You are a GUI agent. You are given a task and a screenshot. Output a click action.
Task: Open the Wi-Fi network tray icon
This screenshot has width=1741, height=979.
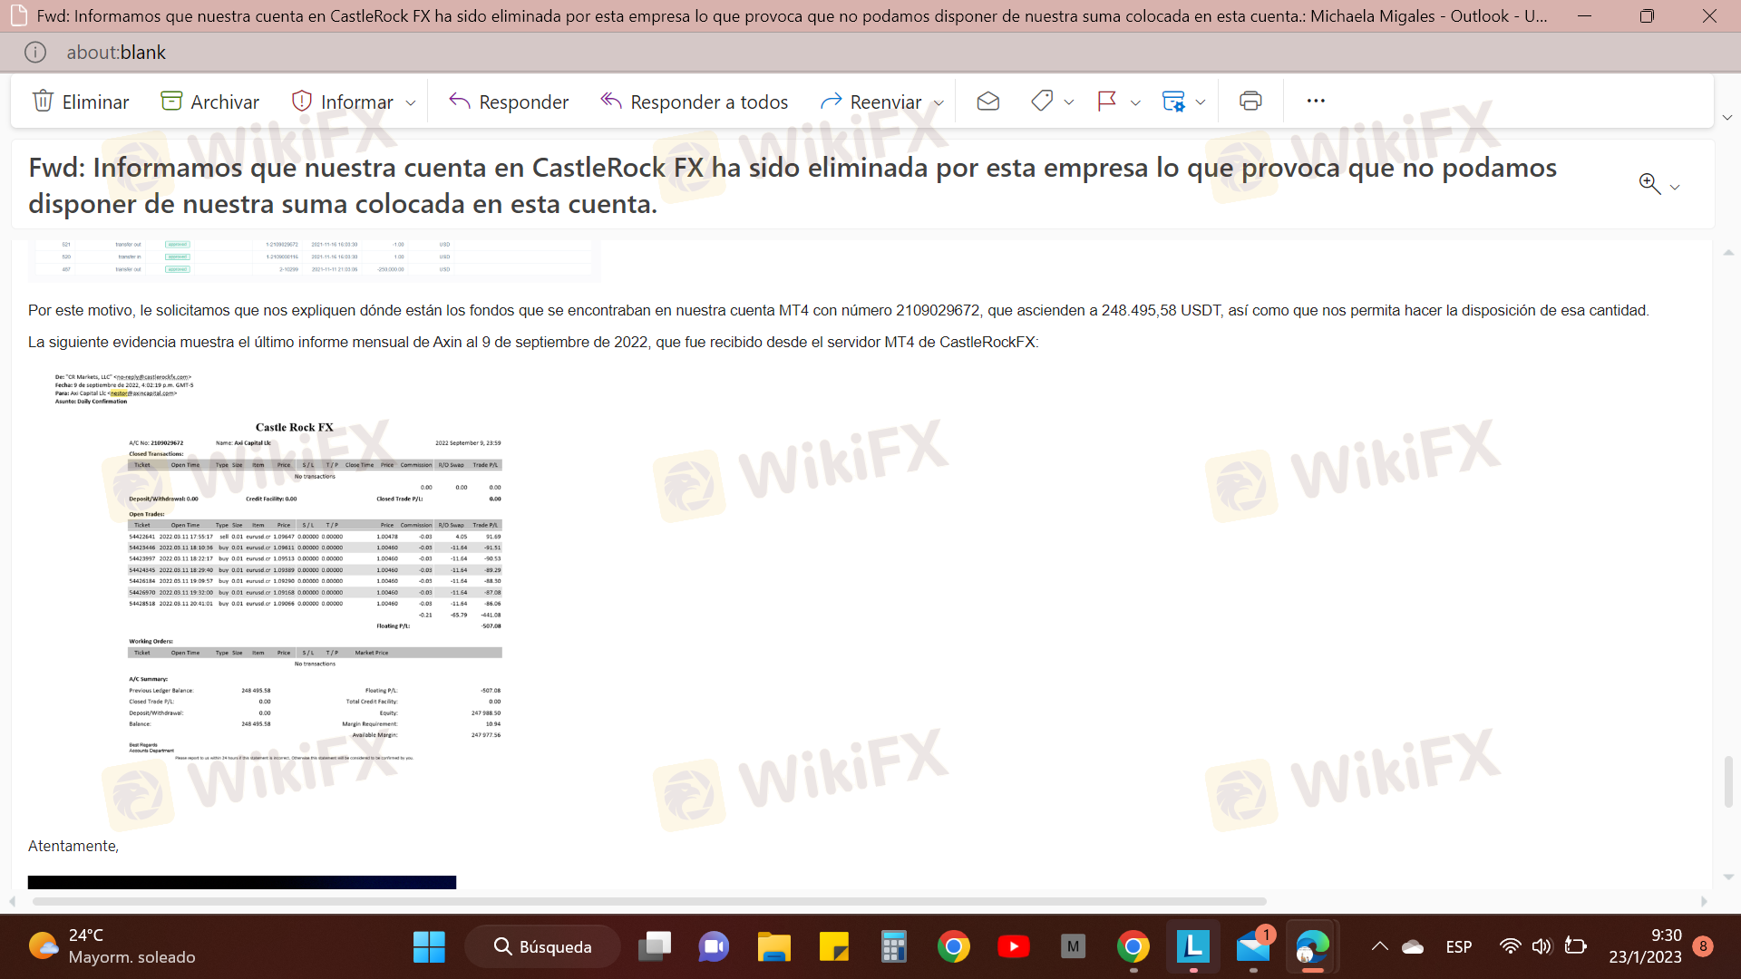pyautogui.click(x=1510, y=946)
